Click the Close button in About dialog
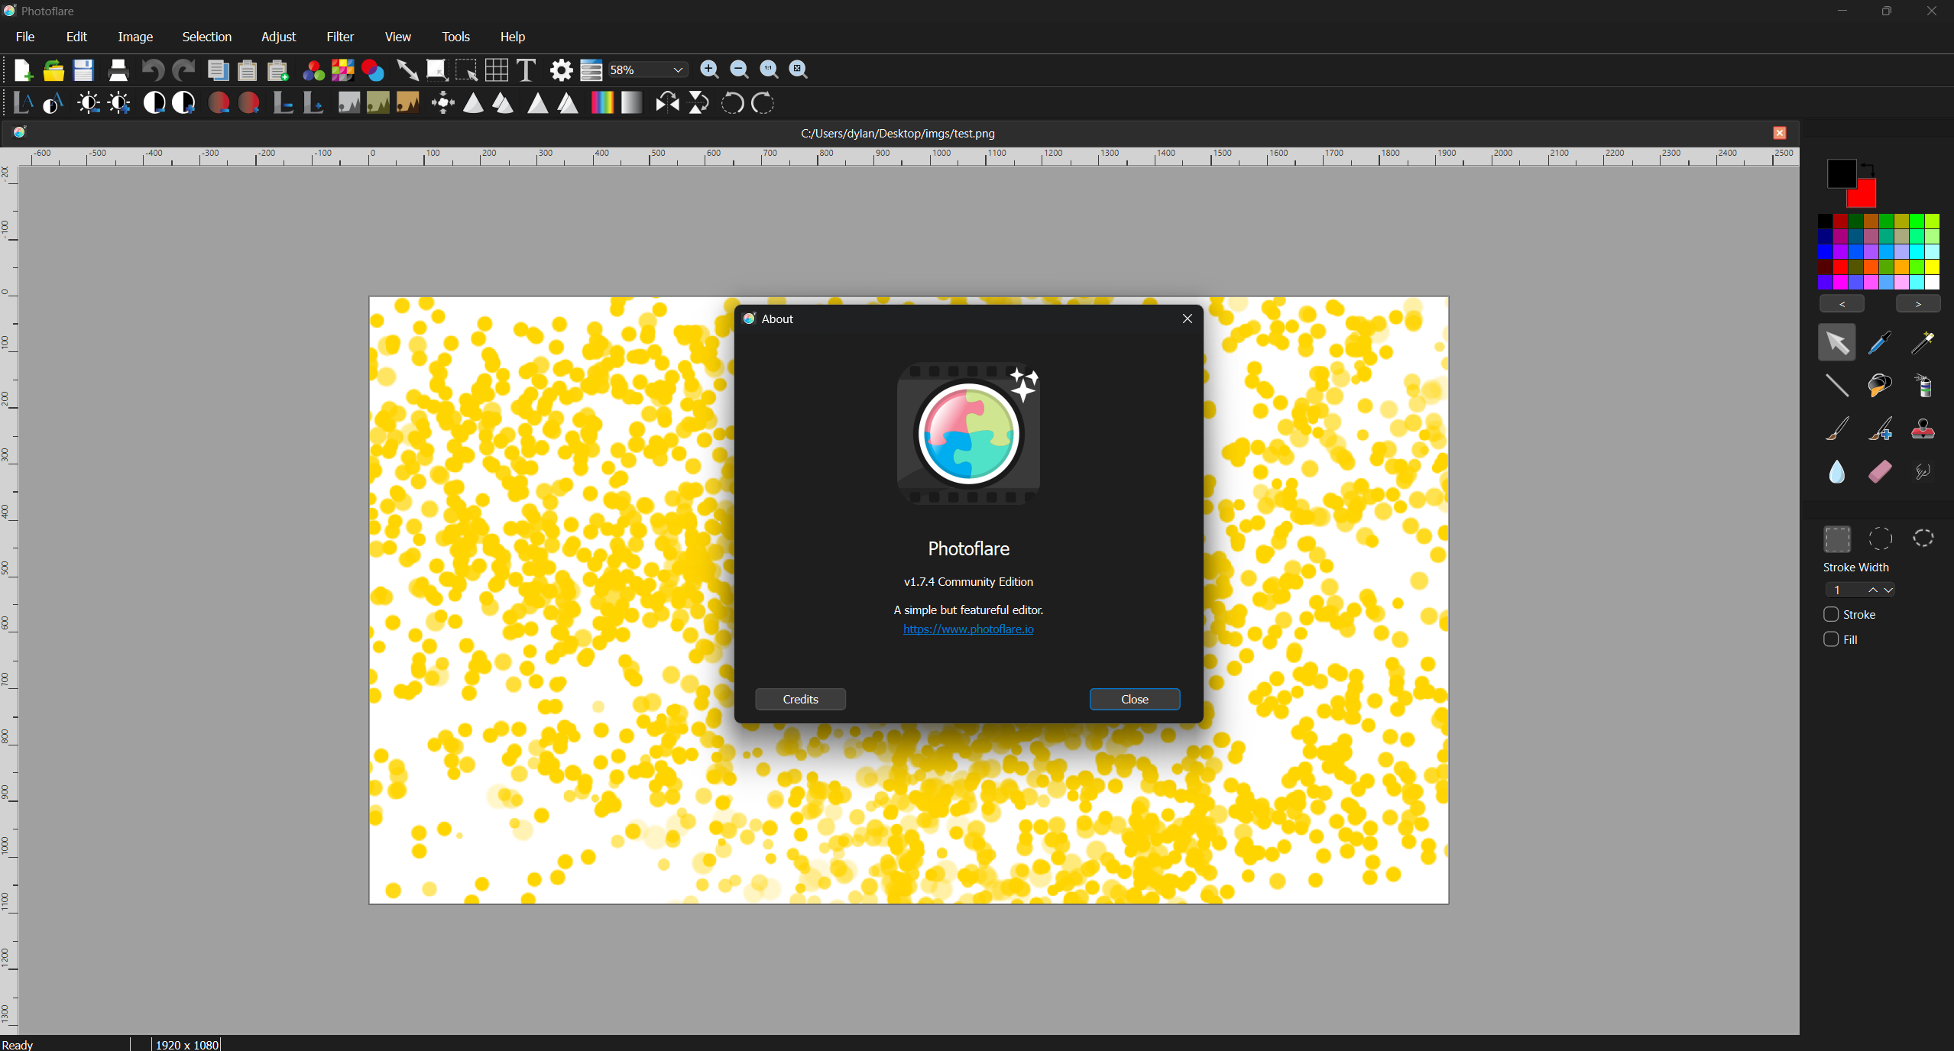 [1135, 699]
